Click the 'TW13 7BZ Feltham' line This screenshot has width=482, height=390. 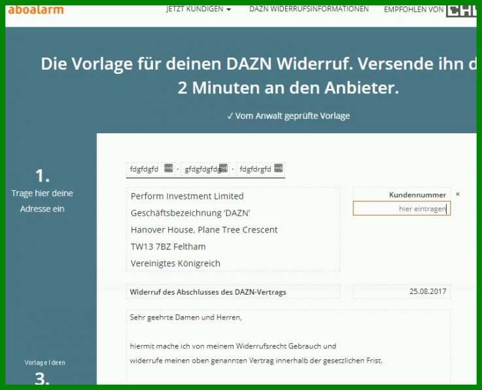pos(168,246)
